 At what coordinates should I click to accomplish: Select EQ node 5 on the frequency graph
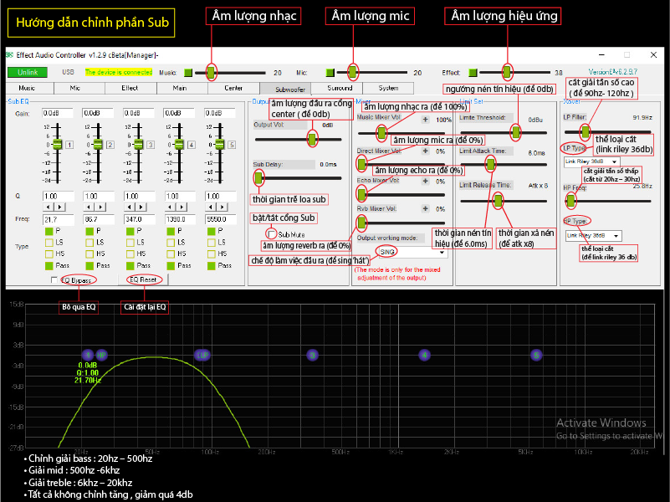[x=536, y=355]
